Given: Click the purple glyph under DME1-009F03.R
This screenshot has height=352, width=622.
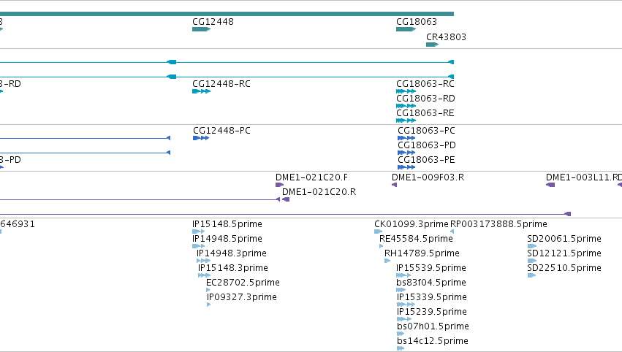Looking at the screenshot, I should [x=394, y=185].
